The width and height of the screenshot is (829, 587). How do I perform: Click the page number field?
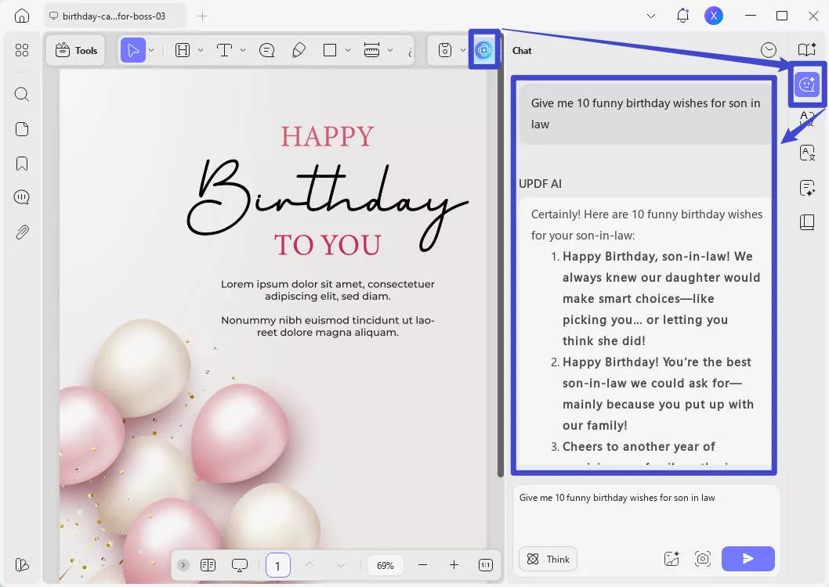277,565
